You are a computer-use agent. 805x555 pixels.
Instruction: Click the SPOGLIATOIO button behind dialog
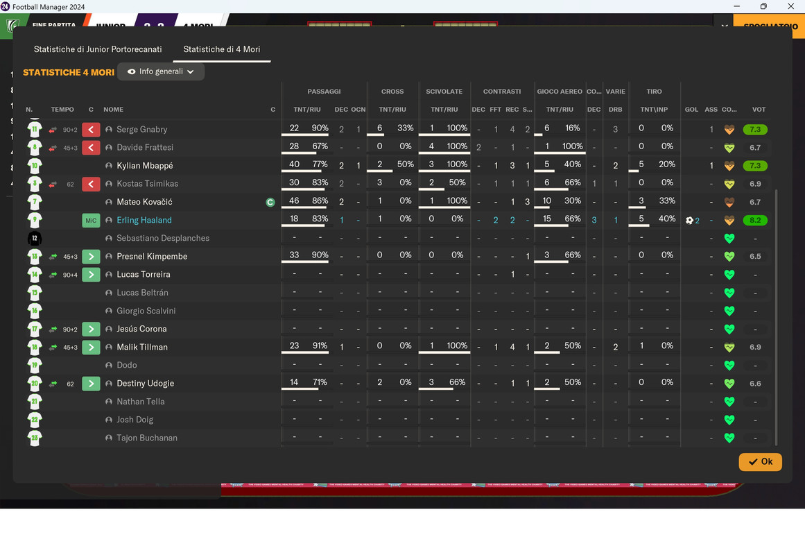[769, 26]
